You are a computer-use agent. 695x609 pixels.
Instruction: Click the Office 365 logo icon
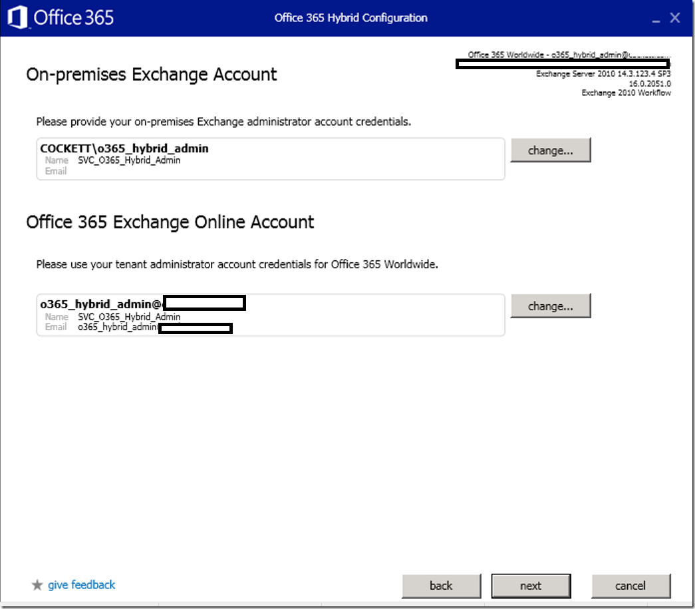point(18,18)
